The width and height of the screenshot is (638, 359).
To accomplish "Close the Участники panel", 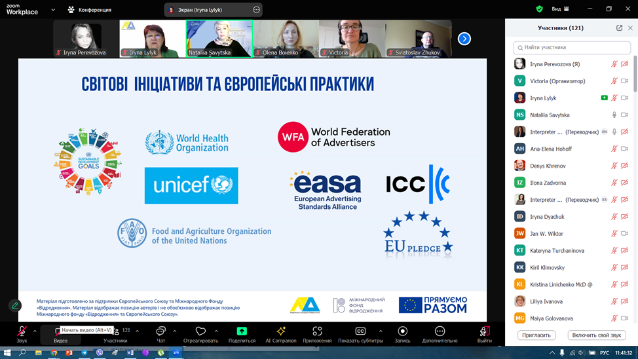I will [630, 28].
